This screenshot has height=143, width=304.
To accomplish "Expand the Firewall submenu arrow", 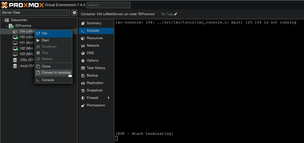I will tap(109, 98).
